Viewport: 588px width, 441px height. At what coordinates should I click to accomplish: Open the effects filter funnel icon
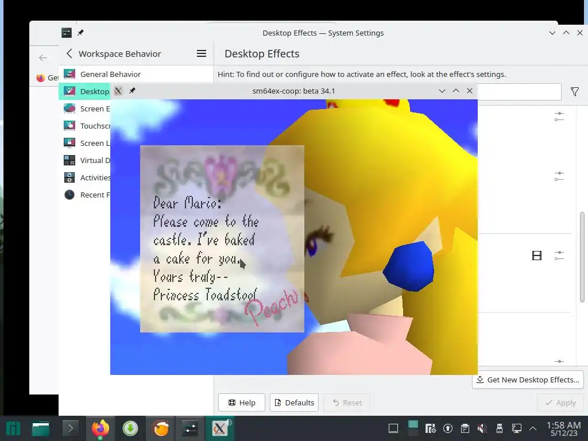pyautogui.click(x=574, y=91)
